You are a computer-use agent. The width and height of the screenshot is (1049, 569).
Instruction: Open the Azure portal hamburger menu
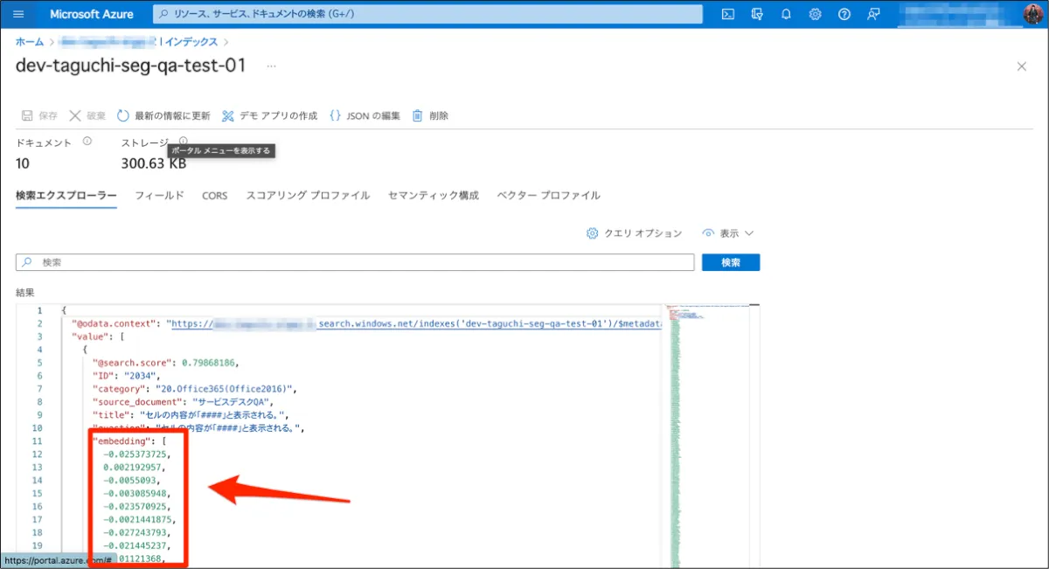pos(18,14)
